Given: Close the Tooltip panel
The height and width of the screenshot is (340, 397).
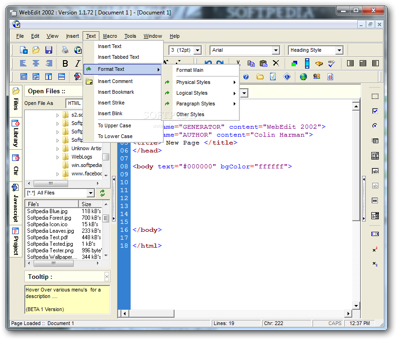Looking at the screenshot, I should pyautogui.click(x=107, y=277).
